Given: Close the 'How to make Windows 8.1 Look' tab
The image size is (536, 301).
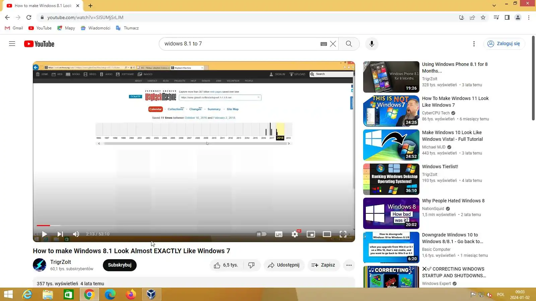Looking at the screenshot, I should (x=78, y=6).
